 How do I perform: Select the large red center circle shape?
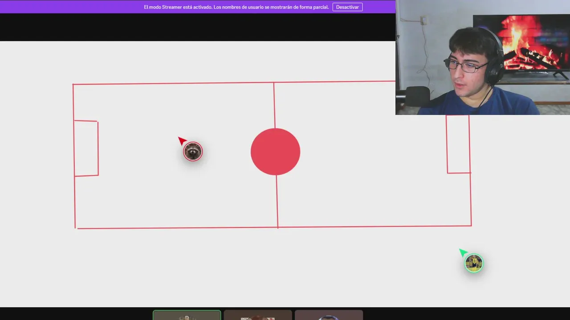click(275, 152)
